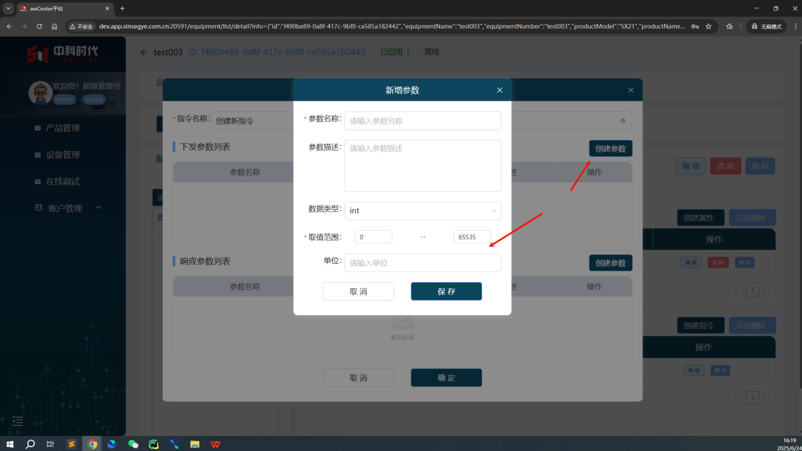The width and height of the screenshot is (802, 451).
Task: Open Sublime Text from the taskbar
Action: tap(72, 444)
